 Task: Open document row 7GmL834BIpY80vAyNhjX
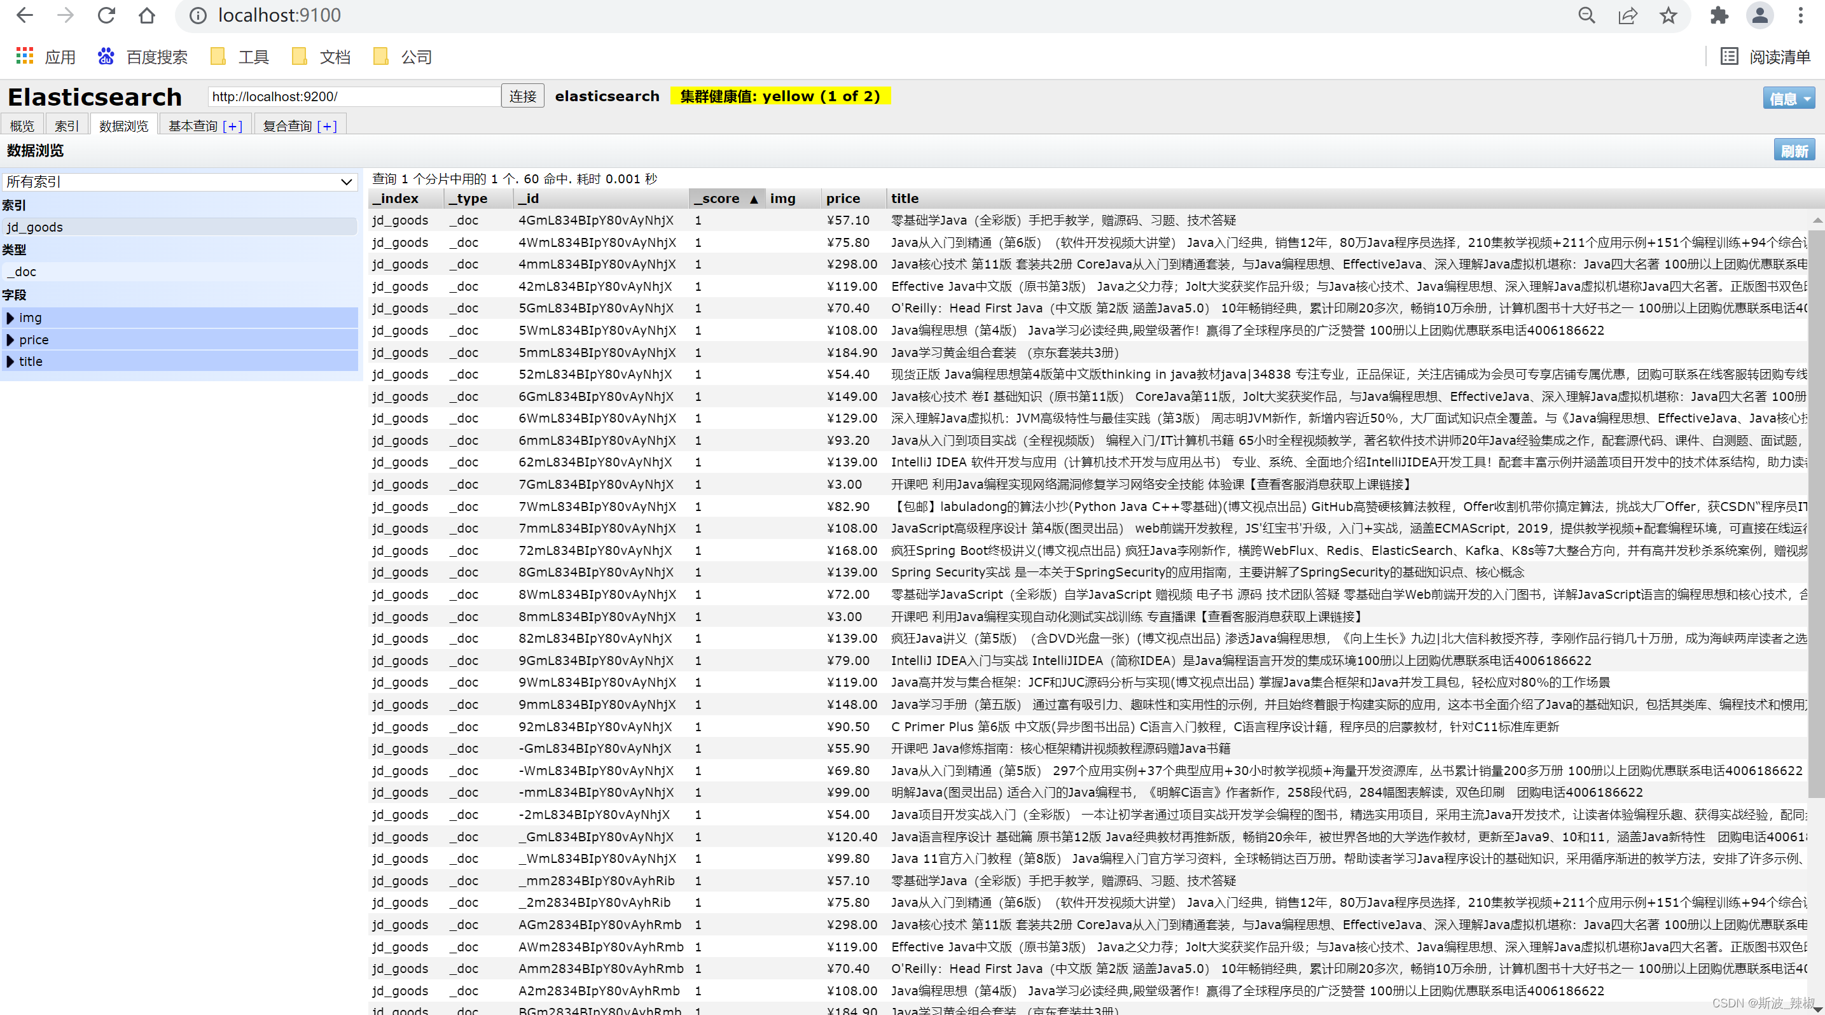[x=1088, y=485]
